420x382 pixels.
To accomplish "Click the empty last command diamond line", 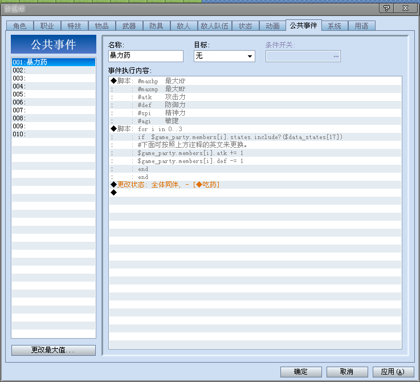I will [255, 193].
